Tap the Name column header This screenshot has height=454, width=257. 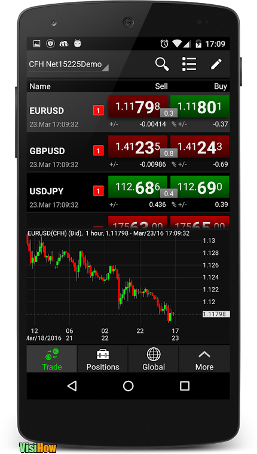[x=40, y=86]
